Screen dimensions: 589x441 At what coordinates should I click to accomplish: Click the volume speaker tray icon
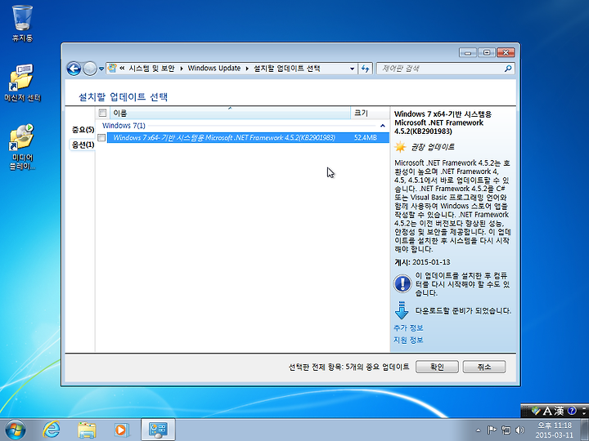coord(520,430)
